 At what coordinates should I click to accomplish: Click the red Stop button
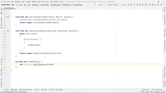[x=143, y=5]
